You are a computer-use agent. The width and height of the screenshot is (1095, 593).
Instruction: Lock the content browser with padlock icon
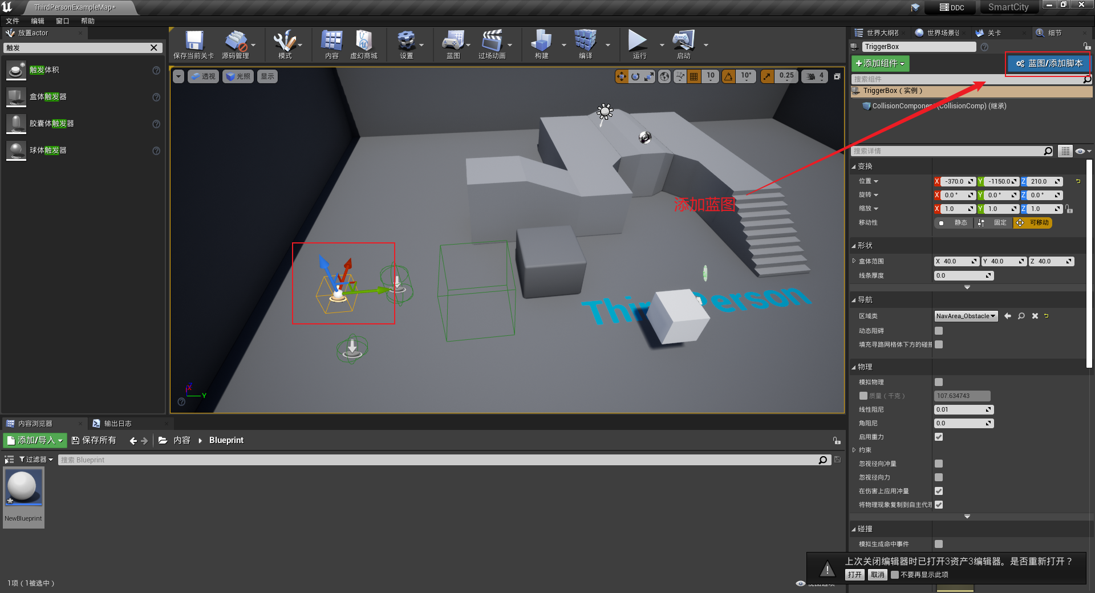[x=837, y=441]
